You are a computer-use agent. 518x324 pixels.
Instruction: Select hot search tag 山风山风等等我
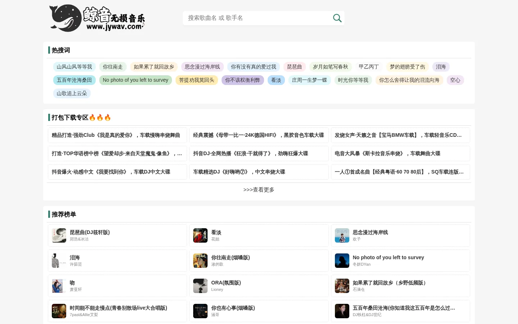[74, 67]
